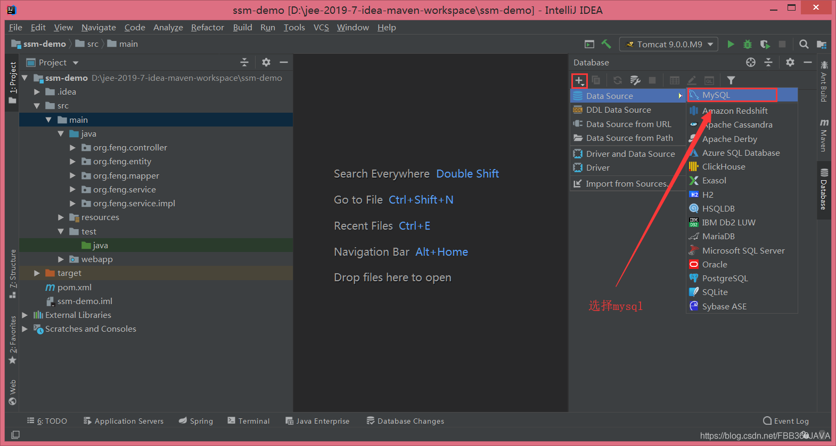
Task: Expand External Libraries node
Action: [24, 315]
